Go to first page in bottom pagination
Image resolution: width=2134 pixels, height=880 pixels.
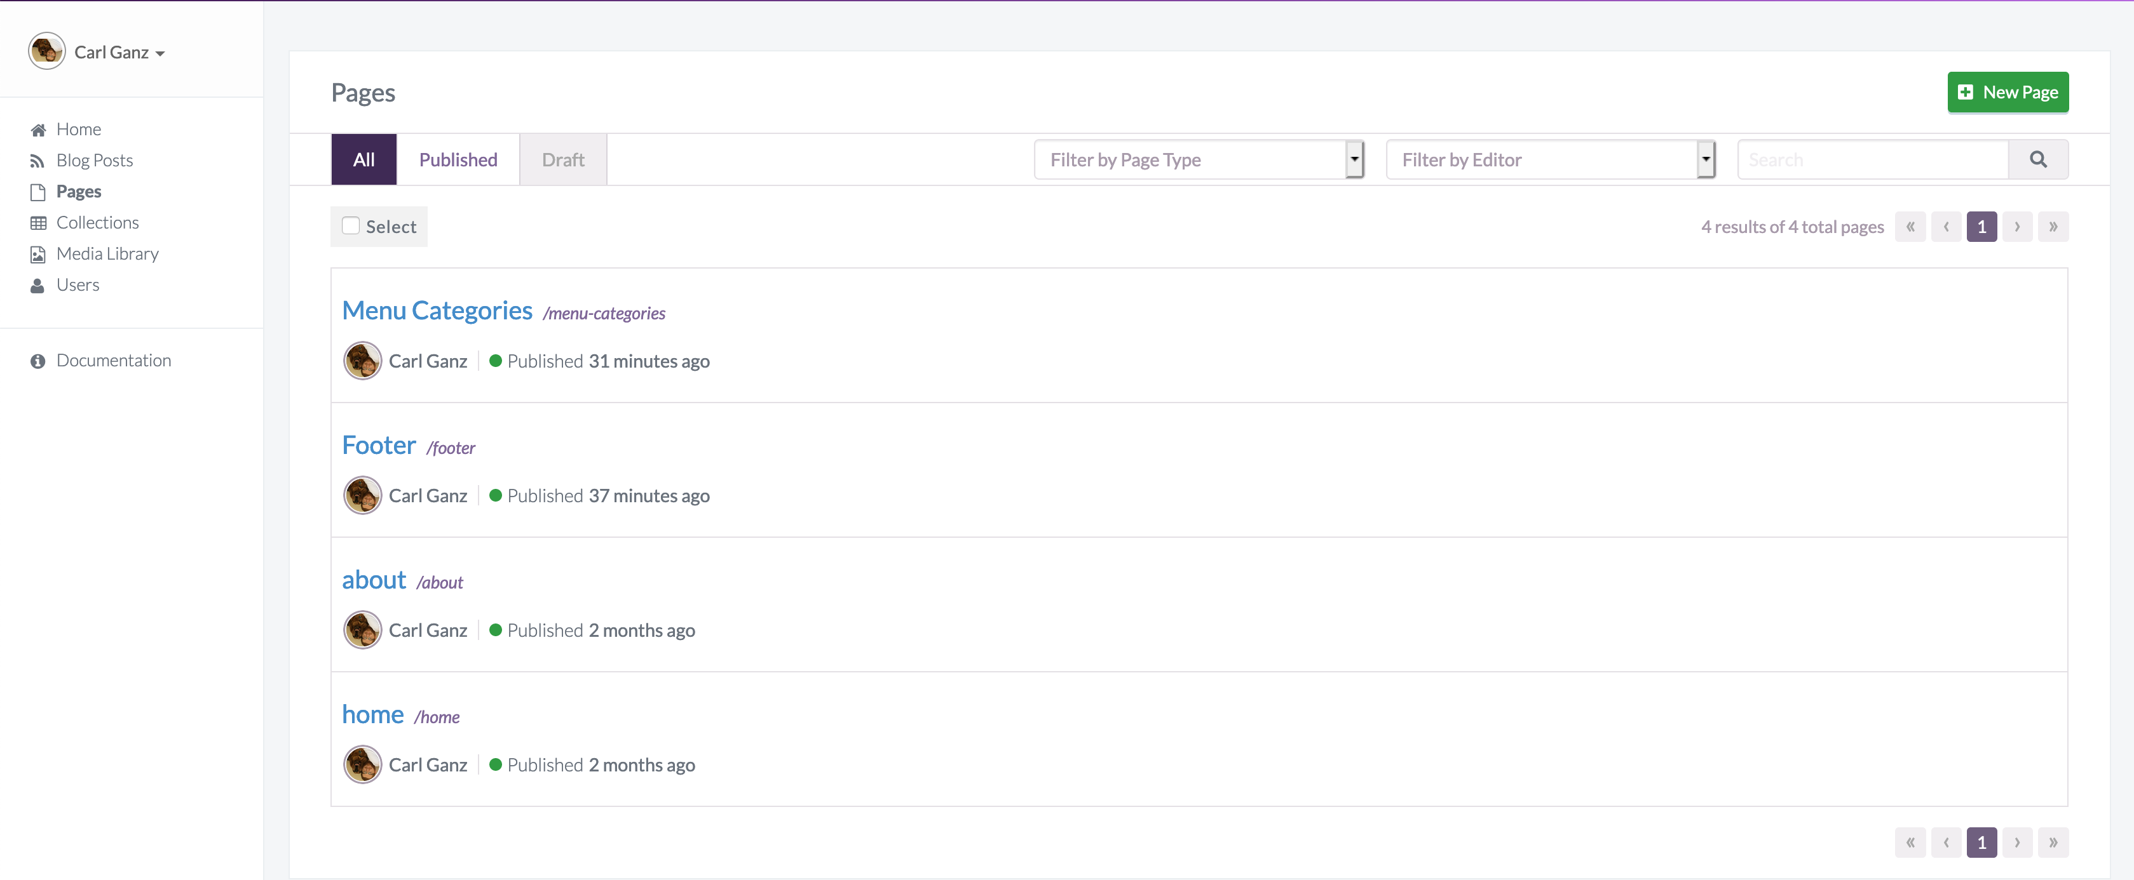[x=1910, y=843]
